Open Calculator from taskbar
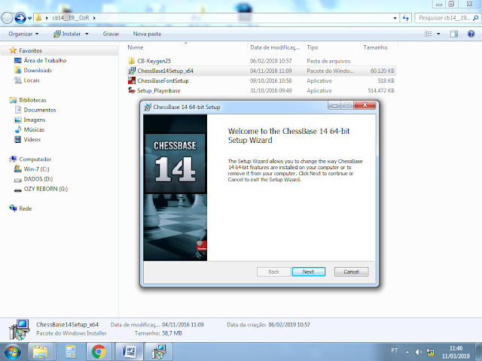482x361 pixels. point(70,352)
